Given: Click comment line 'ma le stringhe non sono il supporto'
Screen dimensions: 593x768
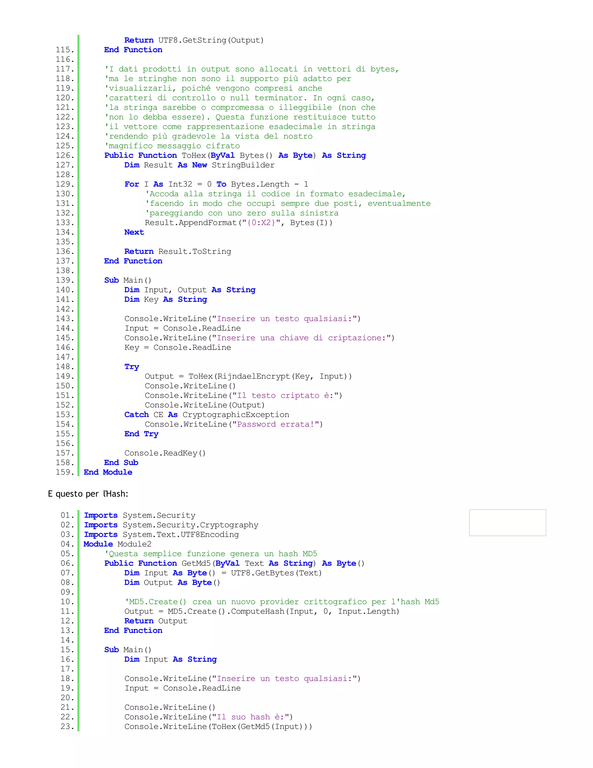Looking at the screenshot, I should point(228,79).
